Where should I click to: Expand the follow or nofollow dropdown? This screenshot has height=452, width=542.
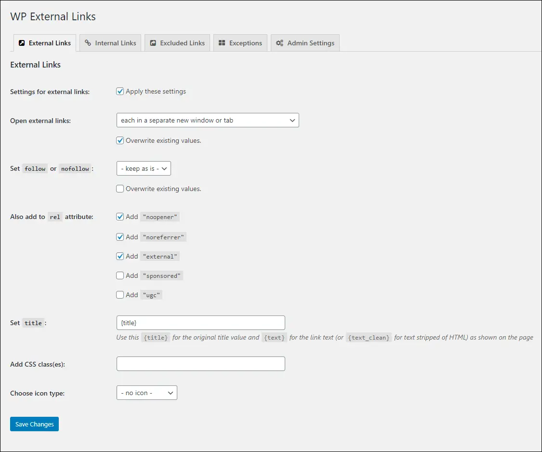tap(144, 168)
